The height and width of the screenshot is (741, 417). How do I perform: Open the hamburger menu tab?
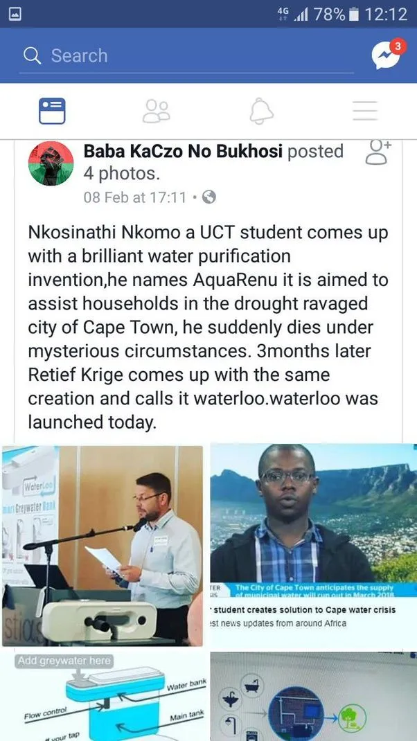[364, 111]
